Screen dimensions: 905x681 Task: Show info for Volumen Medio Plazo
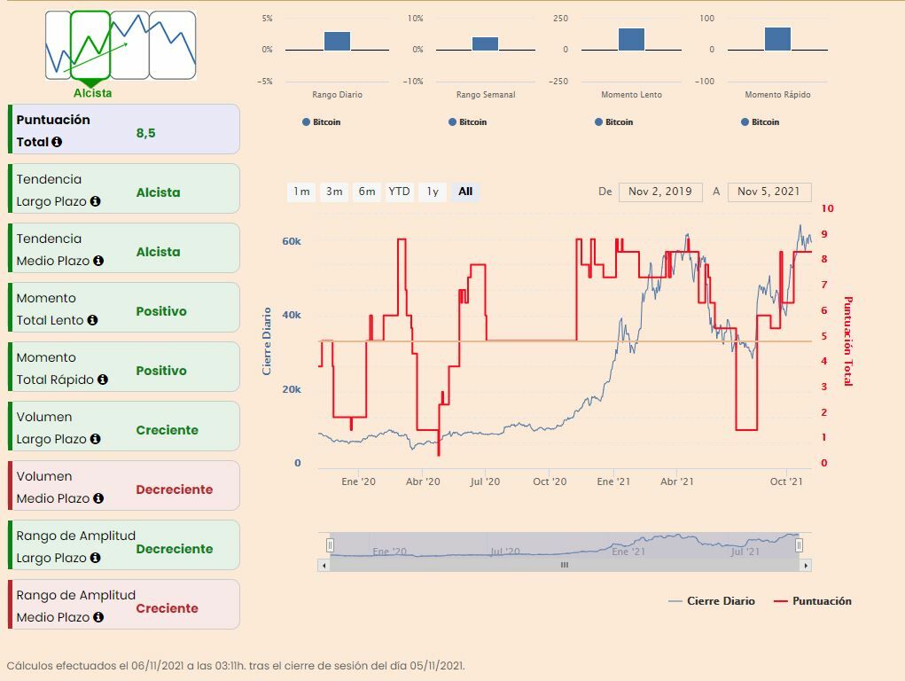click(98, 498)
